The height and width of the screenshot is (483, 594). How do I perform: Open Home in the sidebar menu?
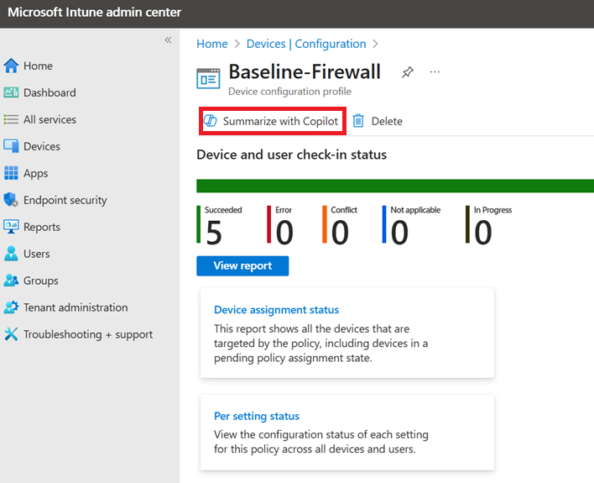(38, 66)
